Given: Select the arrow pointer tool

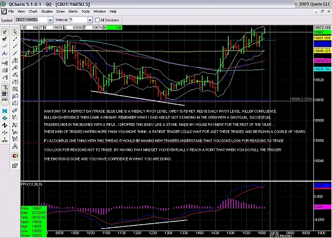Looking at the screenshot, I should coord(15,32).
